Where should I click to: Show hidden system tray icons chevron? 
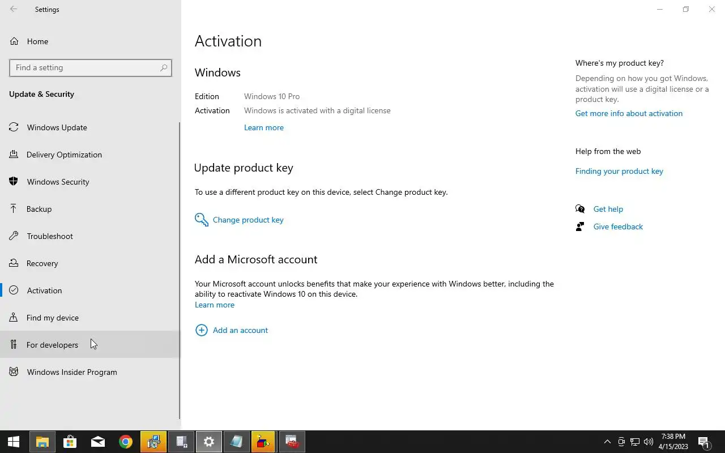(x=607, y=442)
